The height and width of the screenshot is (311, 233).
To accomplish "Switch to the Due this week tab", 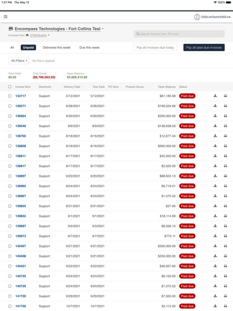I will (89, 47).
